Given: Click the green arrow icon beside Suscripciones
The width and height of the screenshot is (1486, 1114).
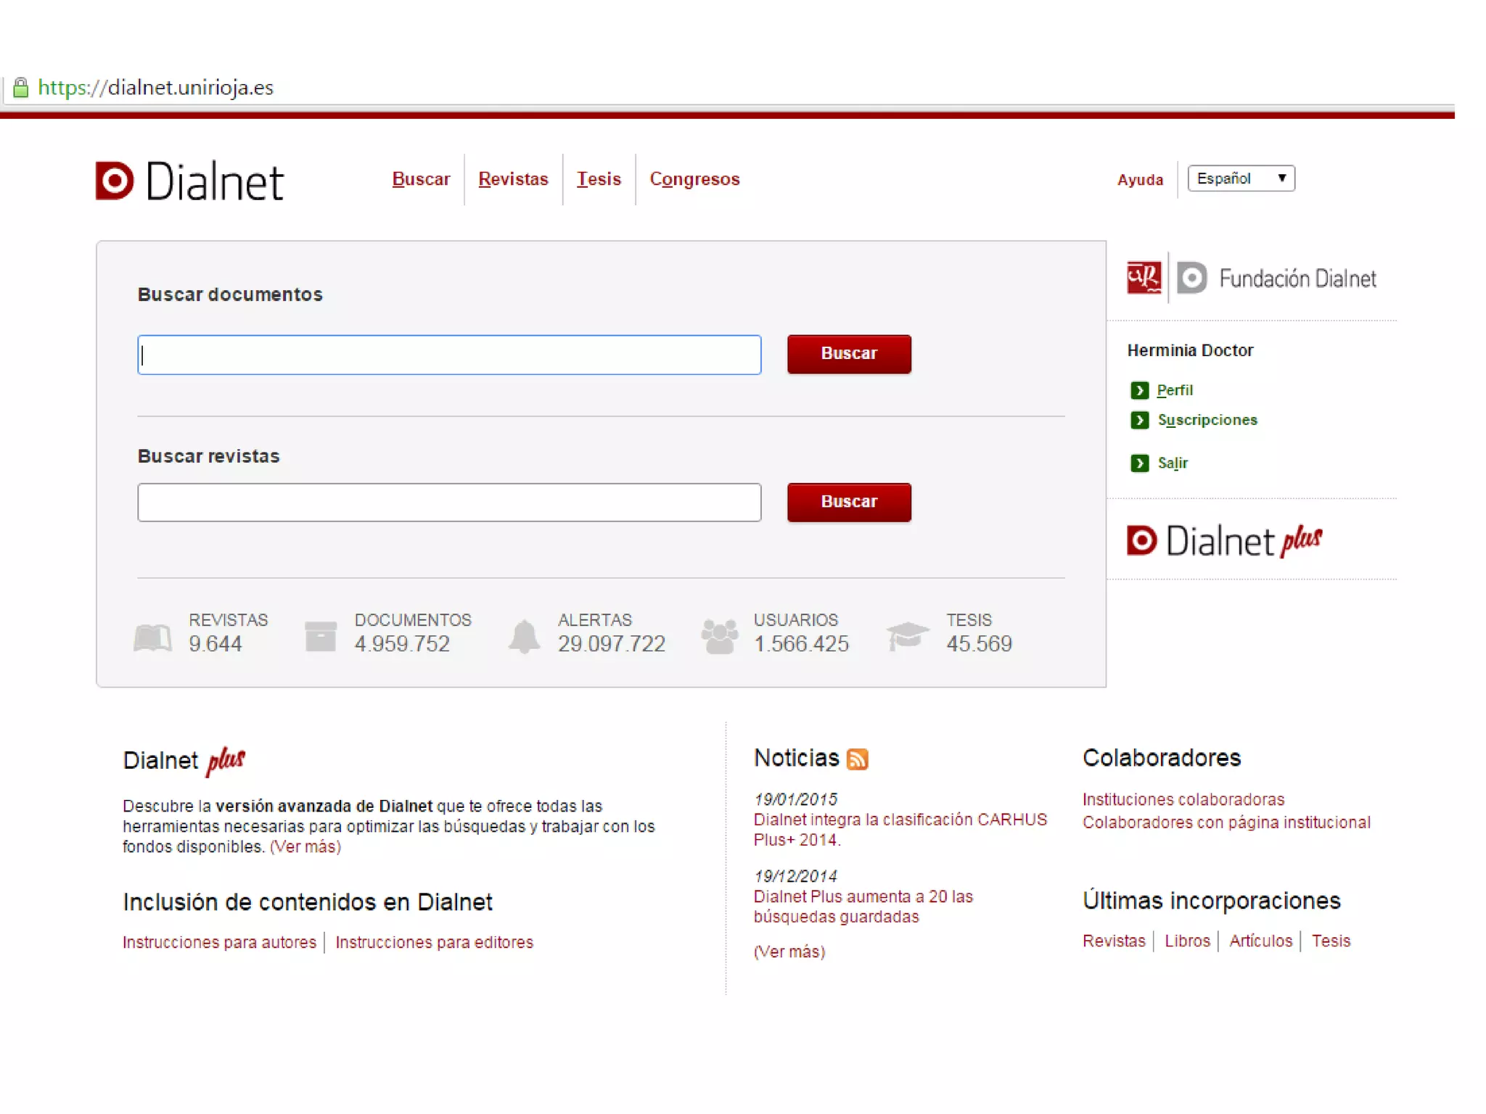Looking at the screenshot, I should (x=1139, y=420).
